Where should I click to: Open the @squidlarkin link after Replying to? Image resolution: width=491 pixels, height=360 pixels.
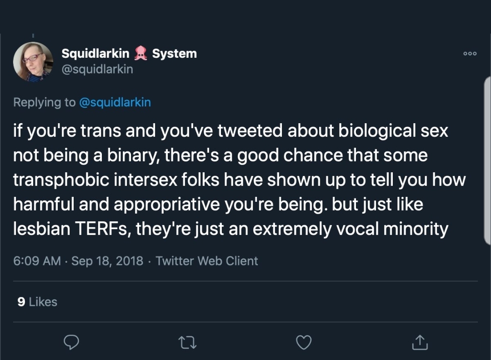115,102
